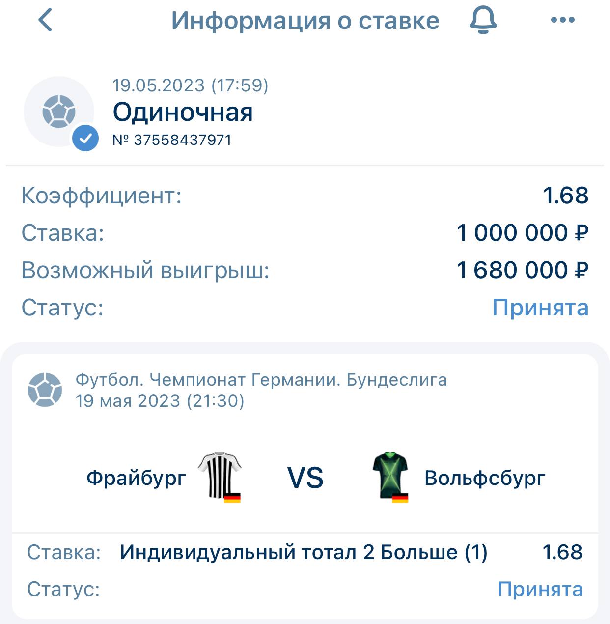Tap the Вольфсбург team name
Screen dimensions: 610x624
(x=485, y=478)
